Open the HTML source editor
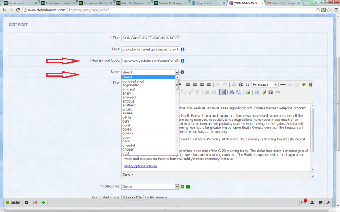The image size is (340, 212). tap(278, 92)
